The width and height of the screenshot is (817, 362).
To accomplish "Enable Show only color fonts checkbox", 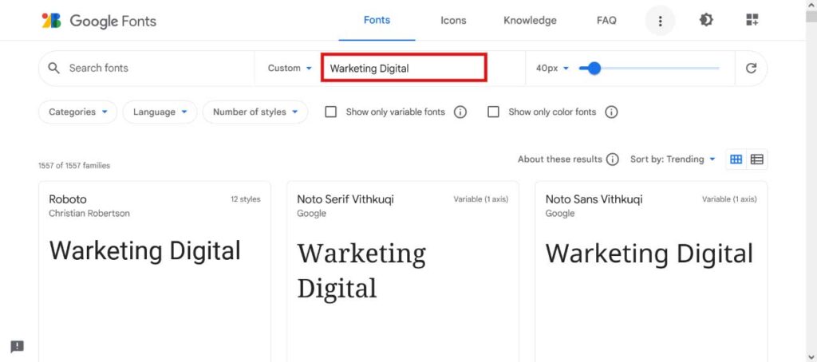I will tap(493, 112).
